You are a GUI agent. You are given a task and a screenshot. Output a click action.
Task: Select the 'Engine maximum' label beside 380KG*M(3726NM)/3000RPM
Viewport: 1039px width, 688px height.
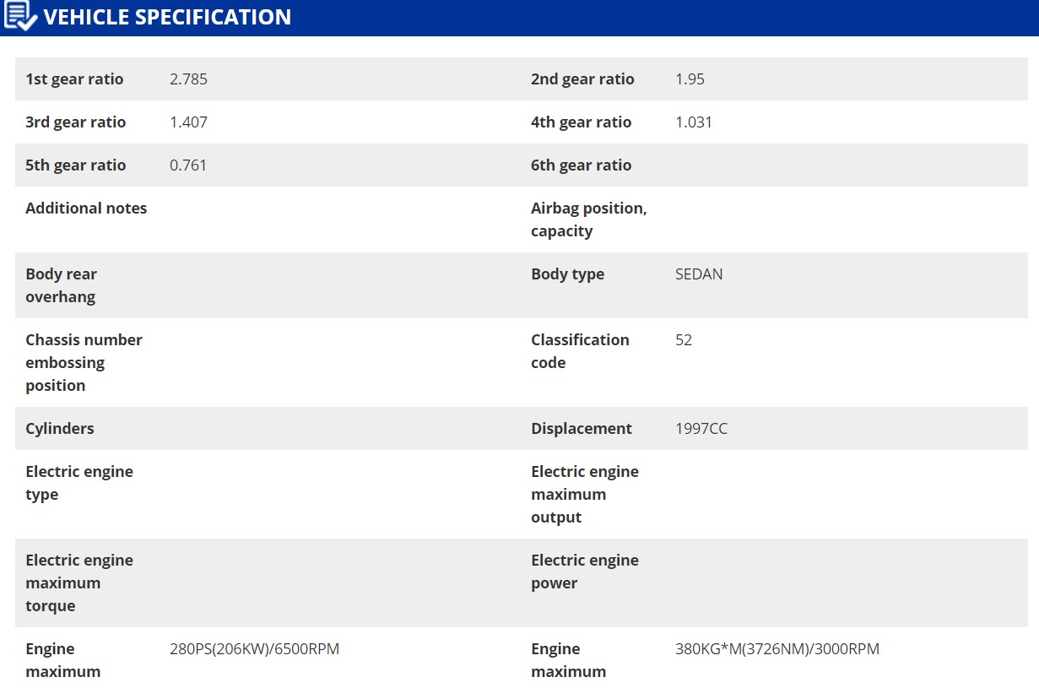coord(568,660)
